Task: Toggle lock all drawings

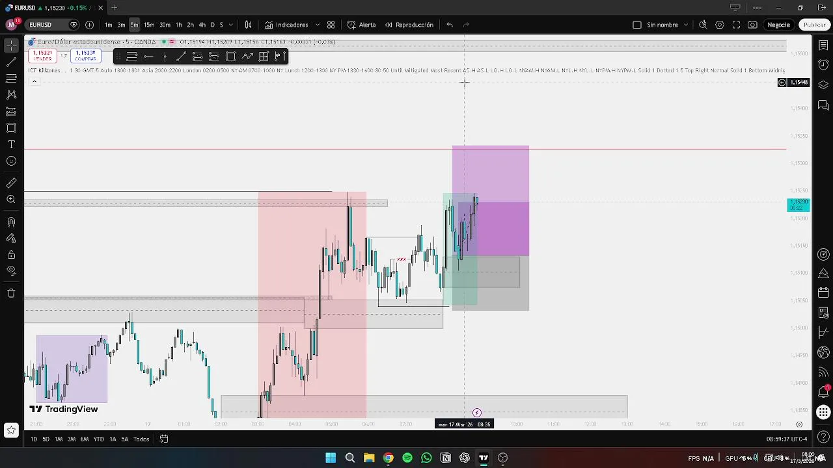Action: (x=11, y=255)
